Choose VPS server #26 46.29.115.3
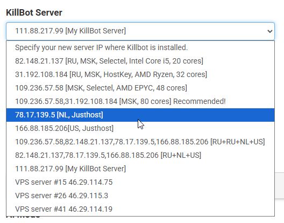 click(140, 196)
